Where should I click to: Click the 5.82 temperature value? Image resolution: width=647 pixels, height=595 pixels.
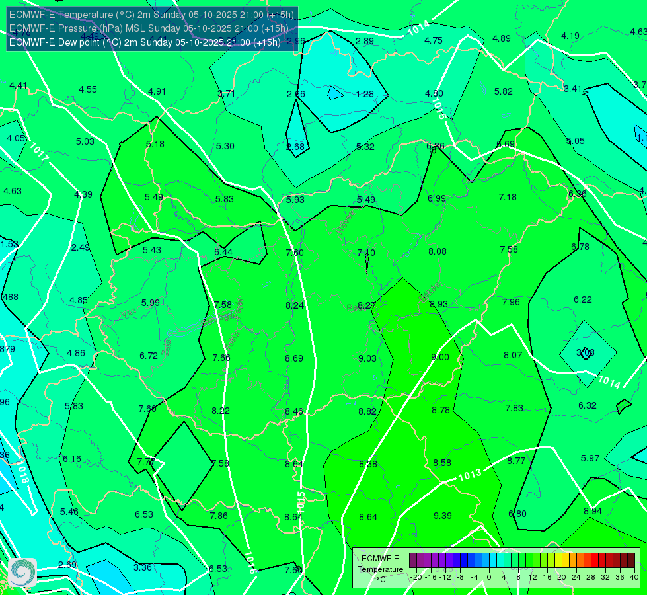504,92
